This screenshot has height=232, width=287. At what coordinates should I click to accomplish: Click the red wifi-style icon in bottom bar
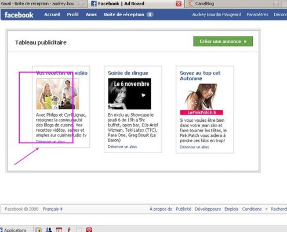click(89, 230)
